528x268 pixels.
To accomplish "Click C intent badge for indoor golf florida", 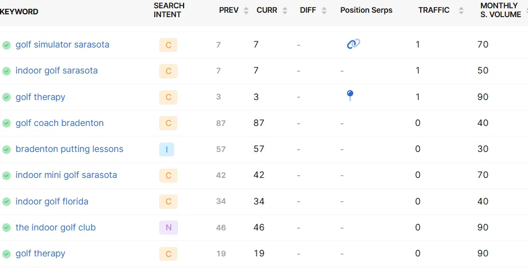I will click(x=169, y=202).
